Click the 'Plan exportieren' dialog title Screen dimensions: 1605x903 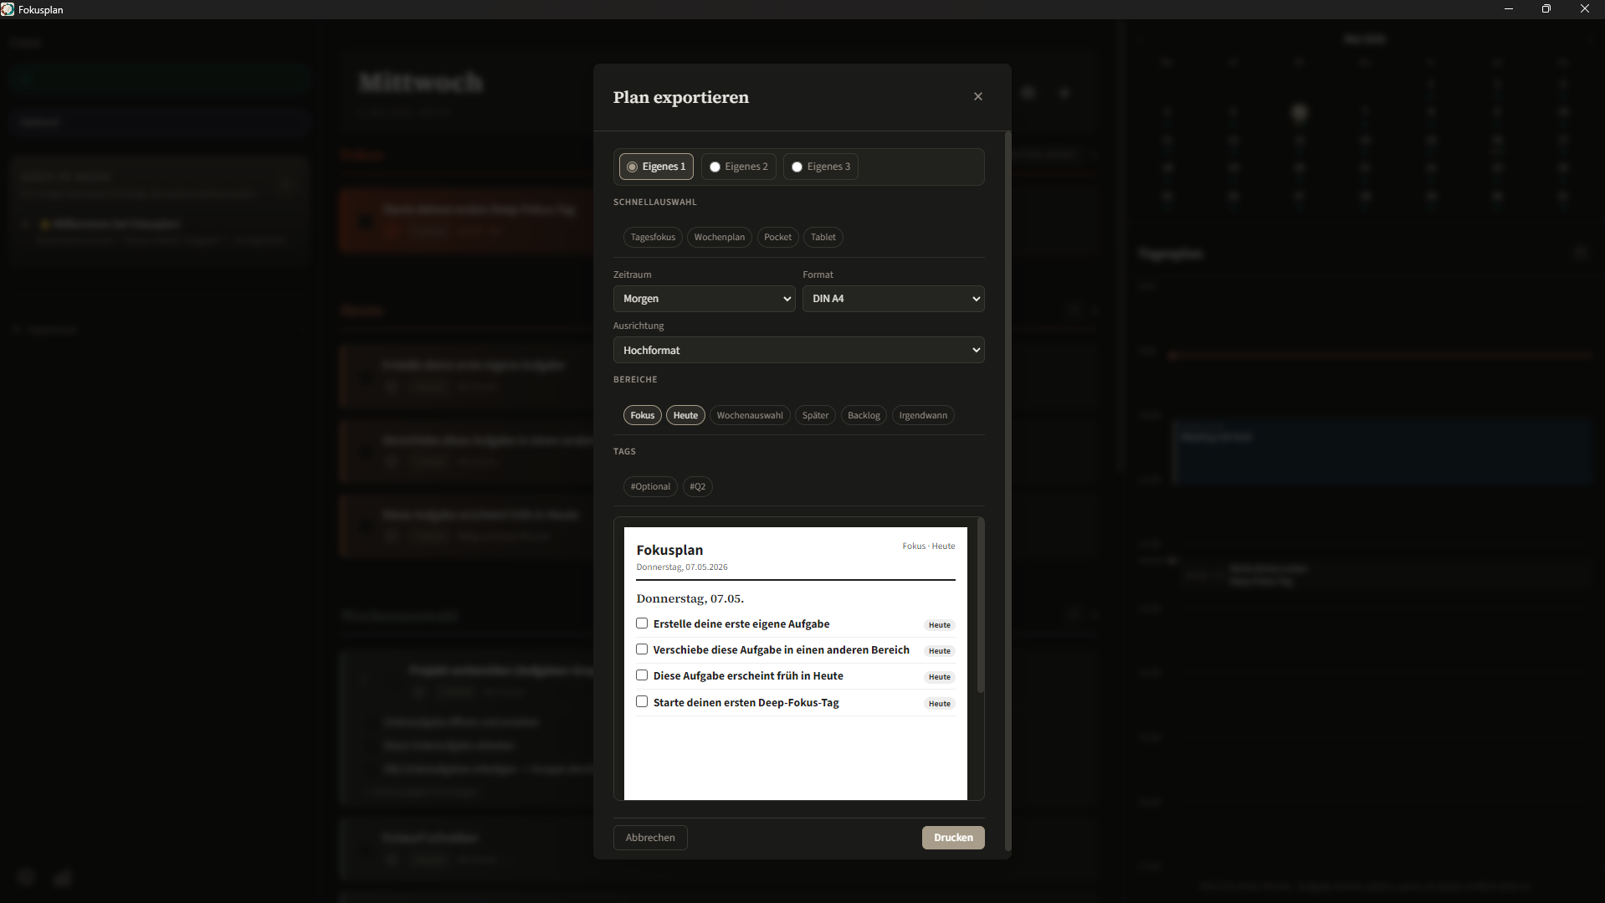coord(680,97)
